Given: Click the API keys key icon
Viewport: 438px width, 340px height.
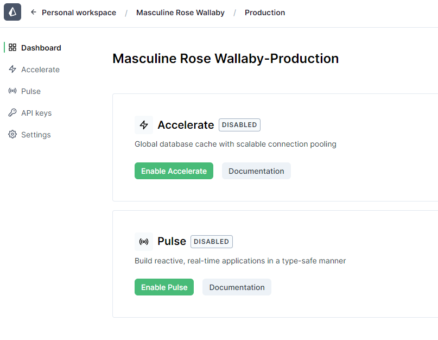Looking at the screenshot, I should click(x=12, y=113).
